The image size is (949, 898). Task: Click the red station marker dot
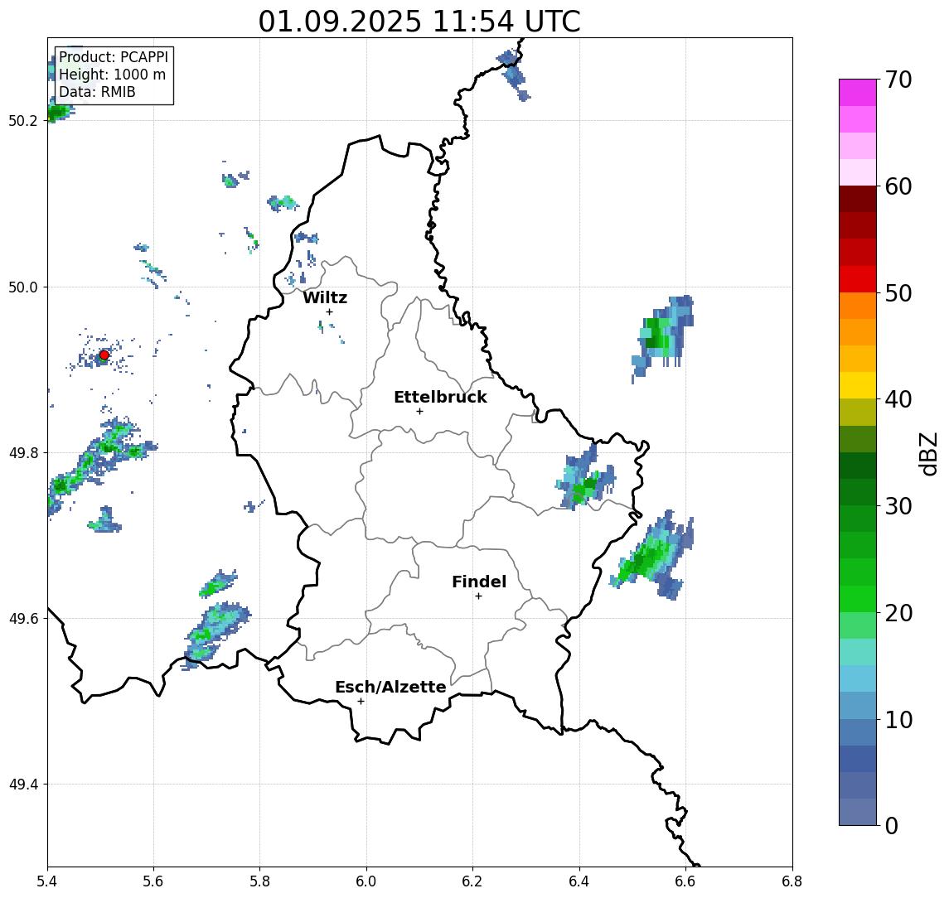coord(104,355)
